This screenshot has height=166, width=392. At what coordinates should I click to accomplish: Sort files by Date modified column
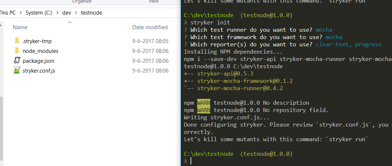tap(150, 27)
